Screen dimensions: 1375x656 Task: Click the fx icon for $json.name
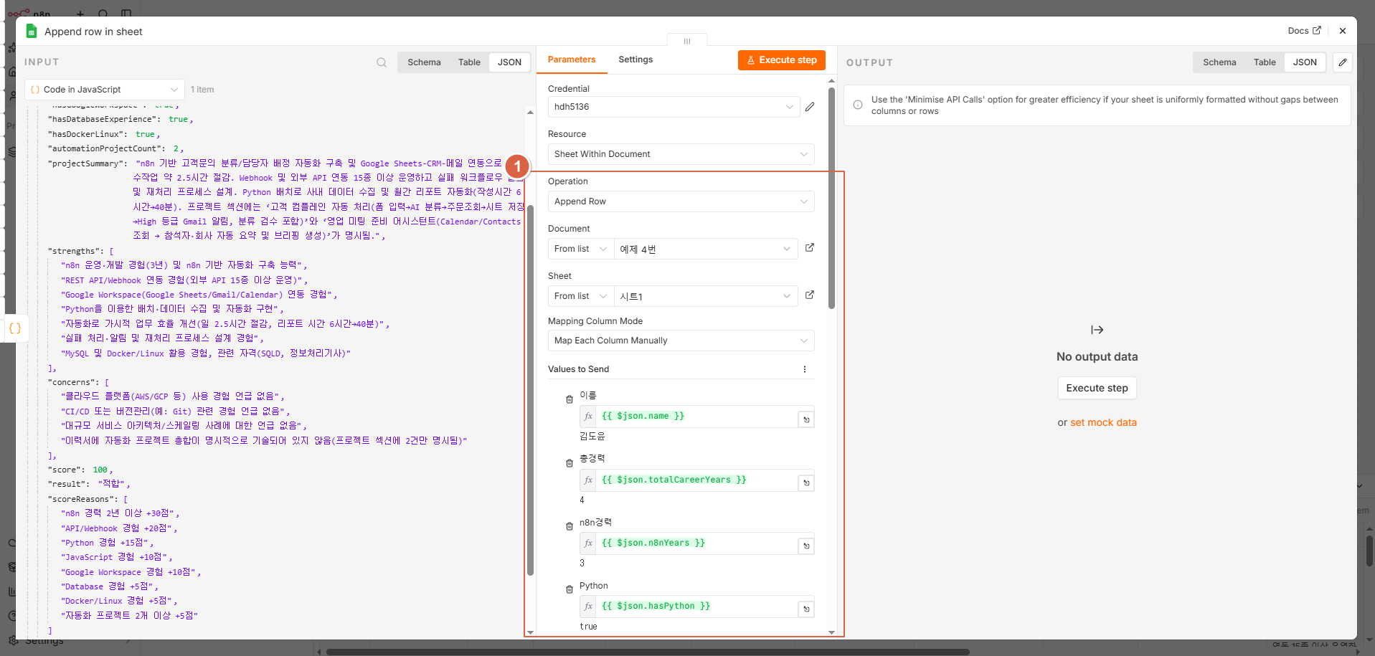click(588, 416)
